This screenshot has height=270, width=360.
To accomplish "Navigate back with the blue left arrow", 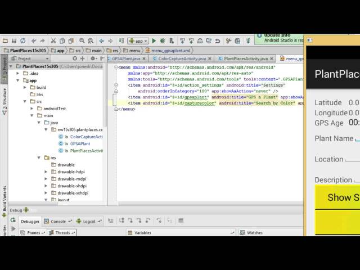I will (x=101, y=41).
